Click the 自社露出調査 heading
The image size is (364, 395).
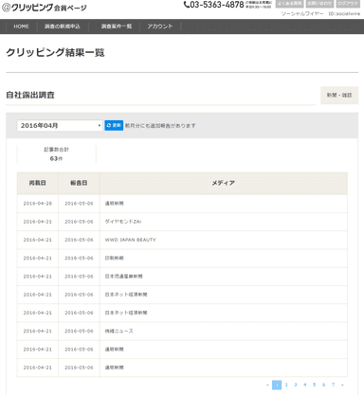(x=30, y=95)
